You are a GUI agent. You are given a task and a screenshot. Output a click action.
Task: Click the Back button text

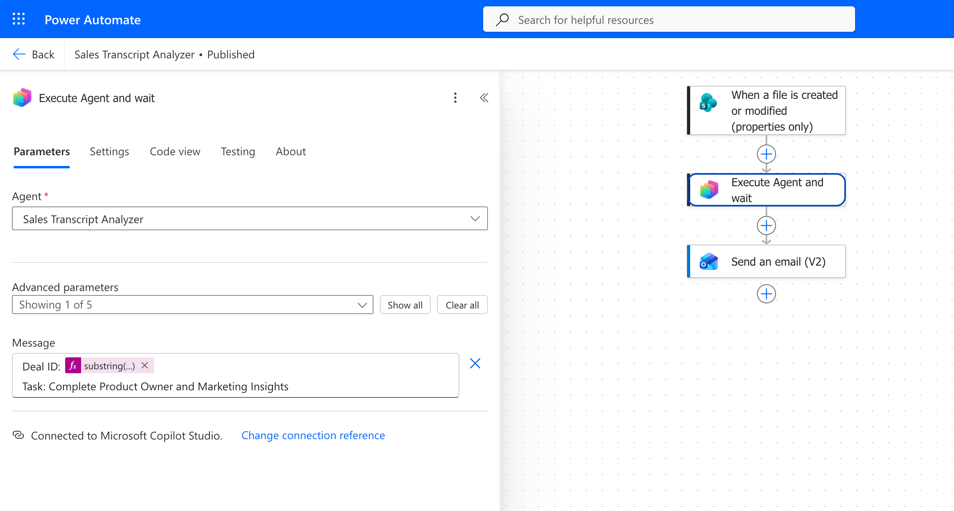pos(43,54)
